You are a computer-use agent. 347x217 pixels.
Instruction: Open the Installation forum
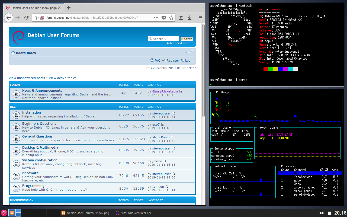pyautogui.click(x=31, y=113)
